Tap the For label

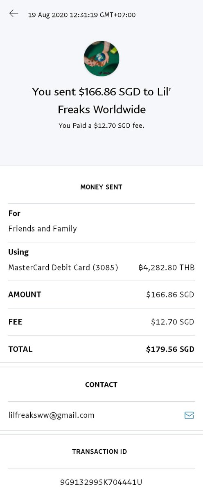14,213
